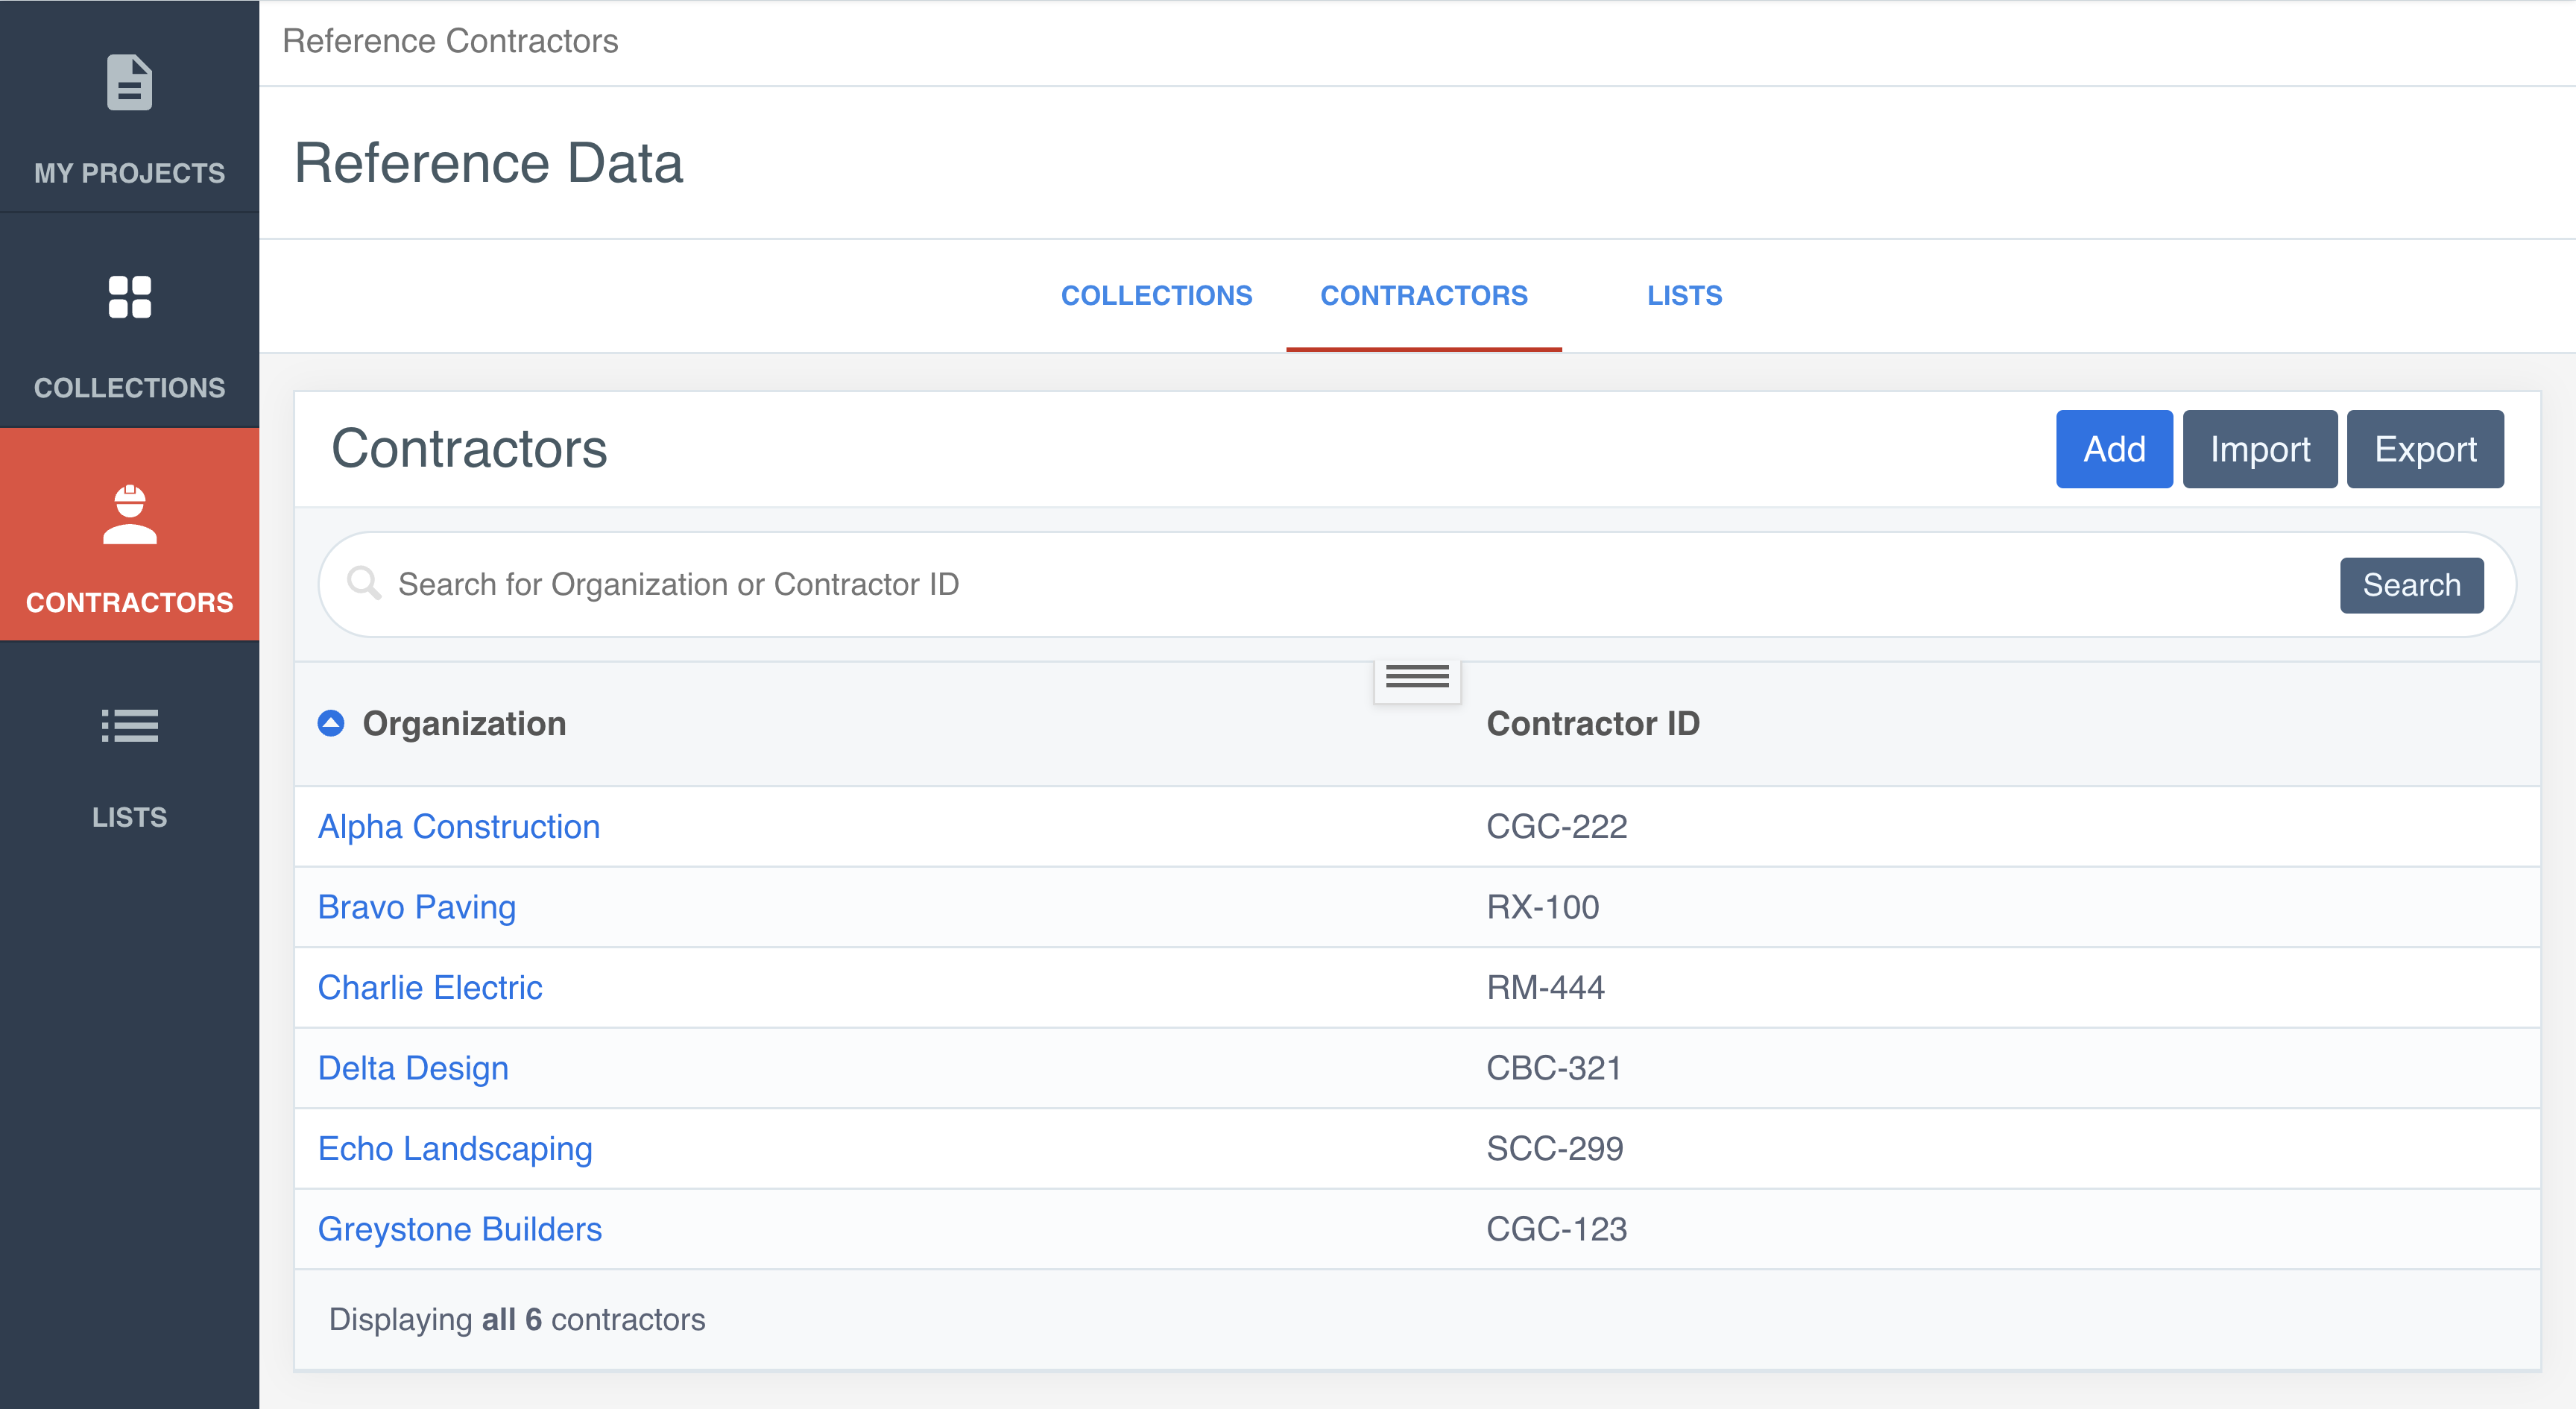Click the magnifying glass search icon
The image size is (2576, 1409).
(x=364, y=583)
